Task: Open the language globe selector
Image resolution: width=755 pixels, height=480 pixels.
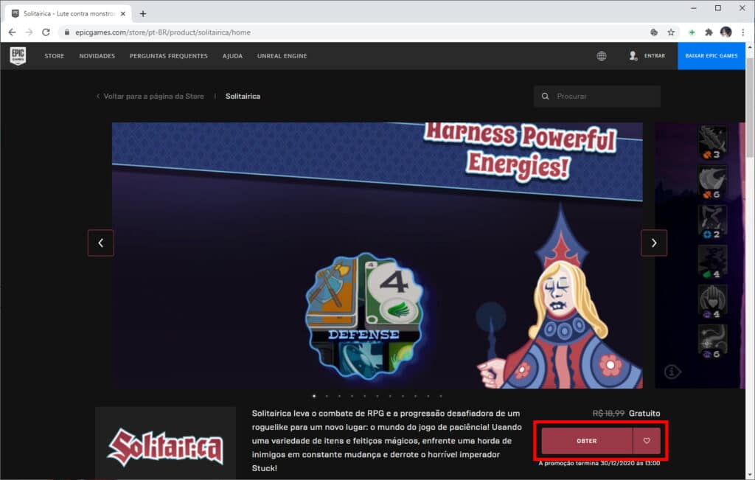Action: coord(602,56)
